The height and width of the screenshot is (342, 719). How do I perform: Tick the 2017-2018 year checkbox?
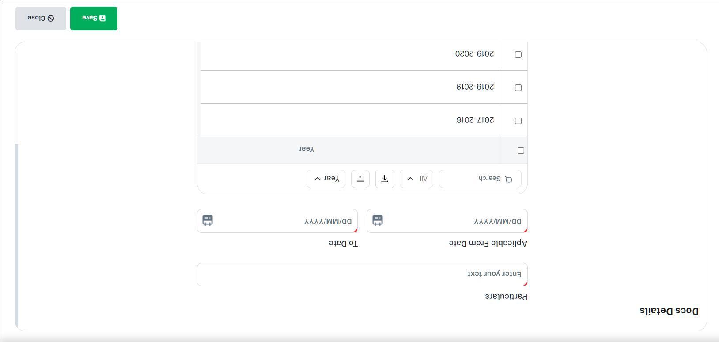[518, 121]
